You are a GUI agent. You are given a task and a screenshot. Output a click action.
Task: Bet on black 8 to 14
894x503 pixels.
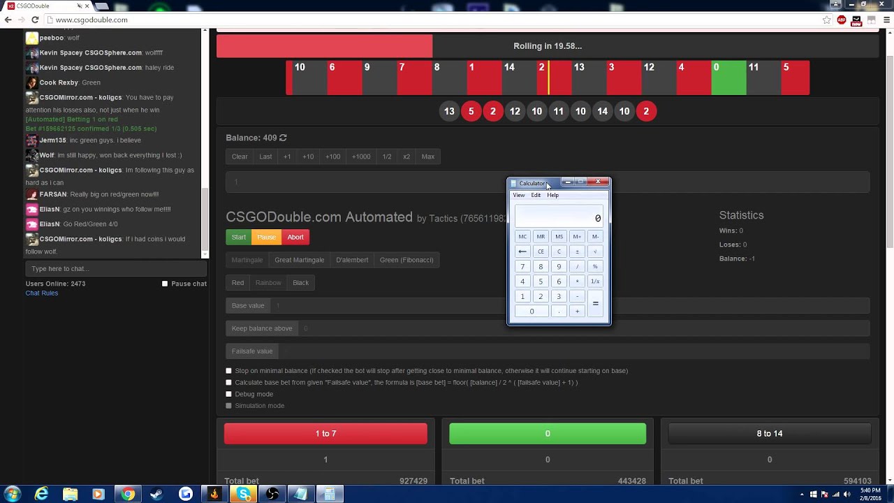[x=770, y=434]
